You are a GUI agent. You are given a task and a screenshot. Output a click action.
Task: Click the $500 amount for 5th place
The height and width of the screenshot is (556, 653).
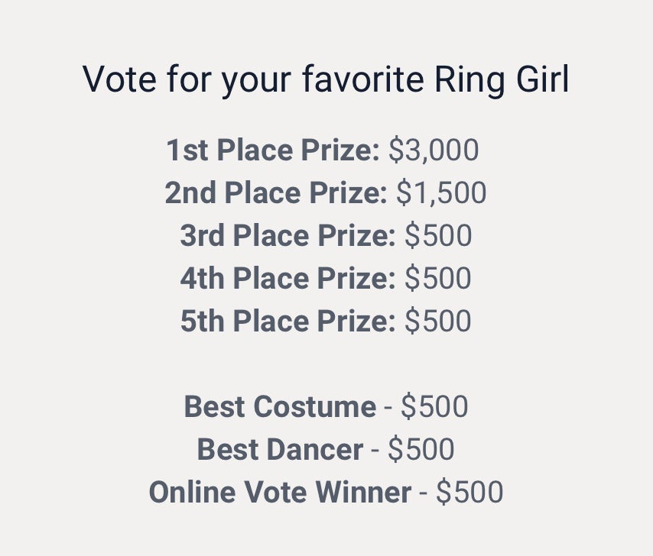point(438,322)
